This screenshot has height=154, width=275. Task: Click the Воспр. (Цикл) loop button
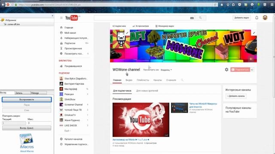click(x=27, y=128)
